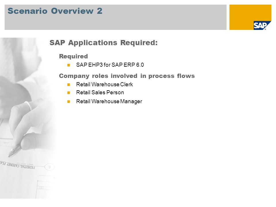This screenshot has width=276, height=207.
Task: Select the 'Retail Sales Person' bullet text
Action: tap(100, 93)
